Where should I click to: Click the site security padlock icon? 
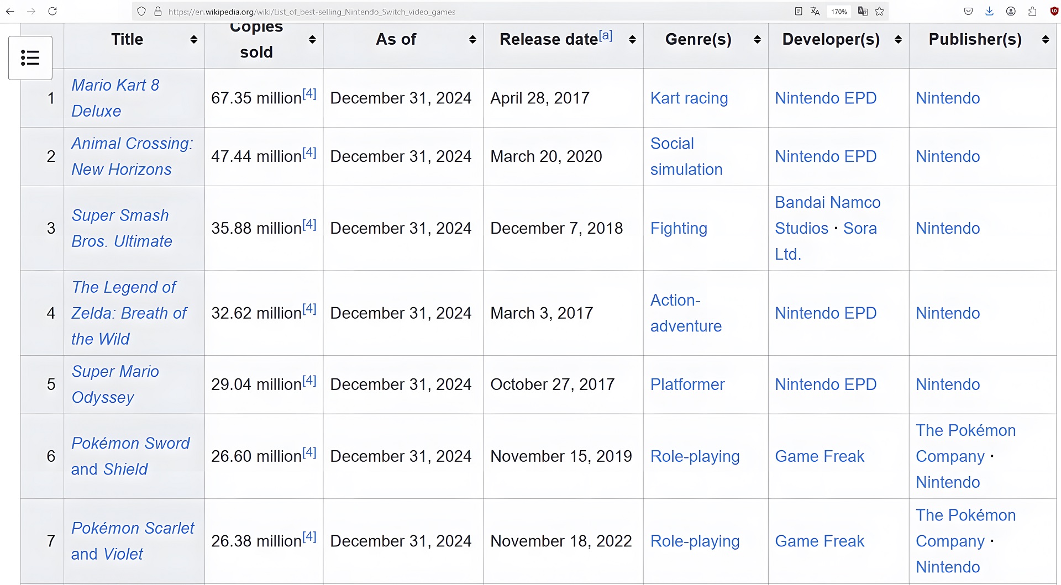click(x=158, y=12)
